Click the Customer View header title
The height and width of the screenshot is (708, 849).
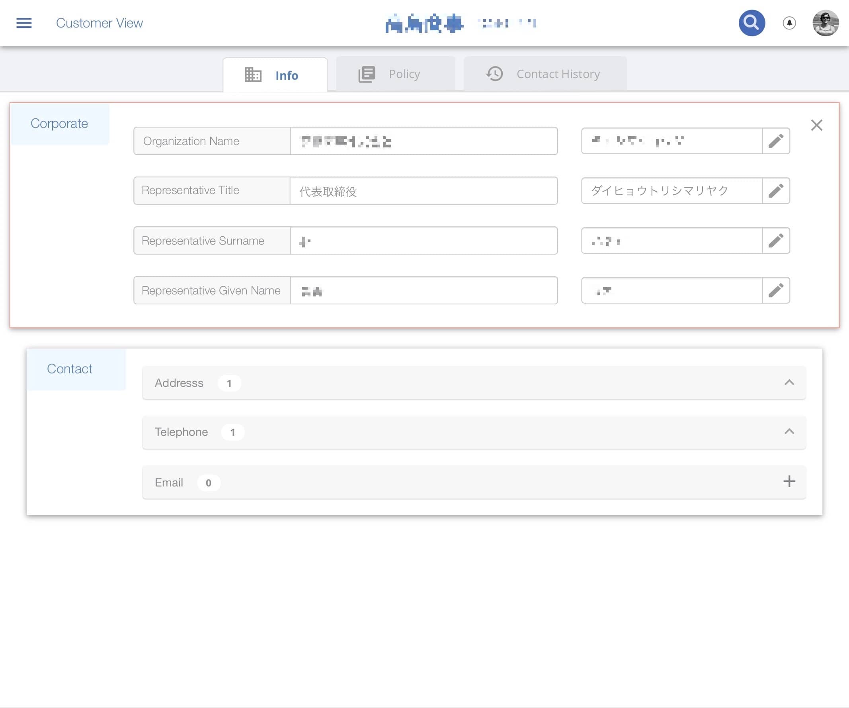point(99,23)
